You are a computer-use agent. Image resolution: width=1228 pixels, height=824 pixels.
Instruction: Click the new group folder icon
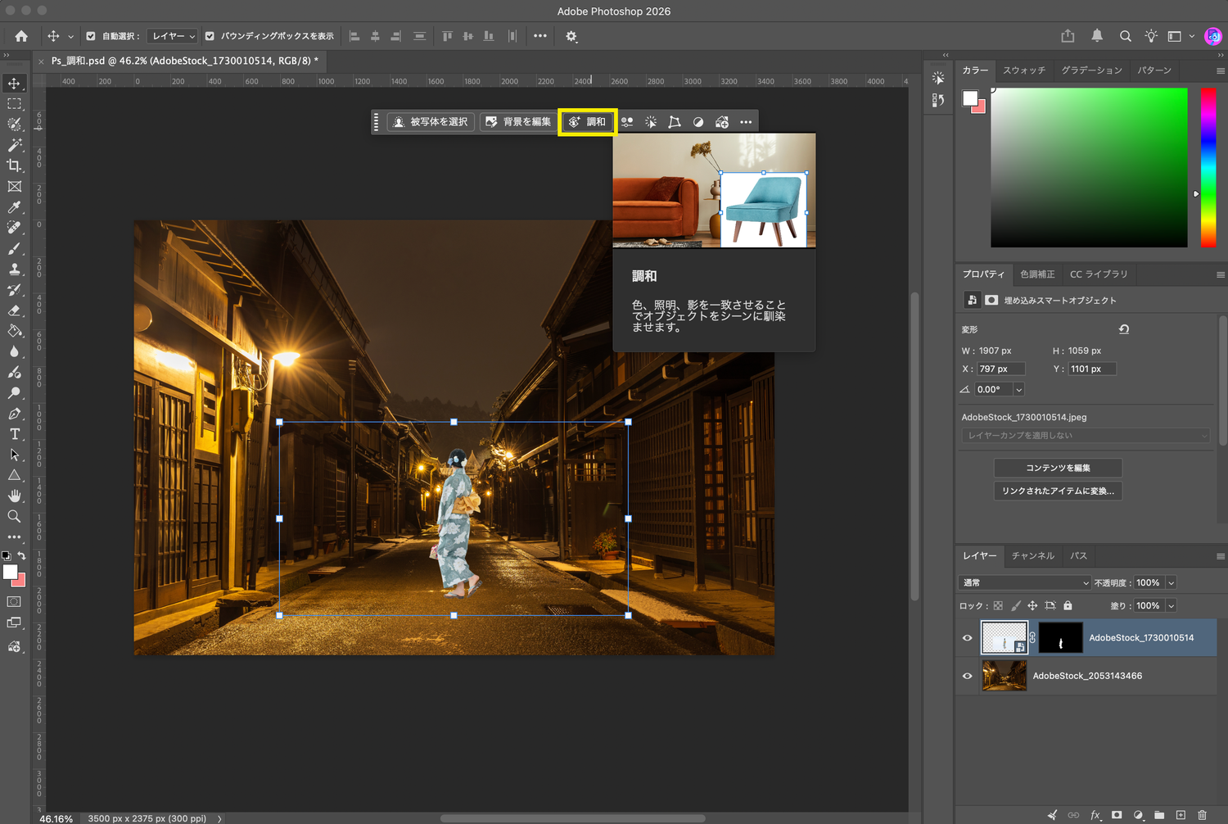click(x=1159, y=815)
